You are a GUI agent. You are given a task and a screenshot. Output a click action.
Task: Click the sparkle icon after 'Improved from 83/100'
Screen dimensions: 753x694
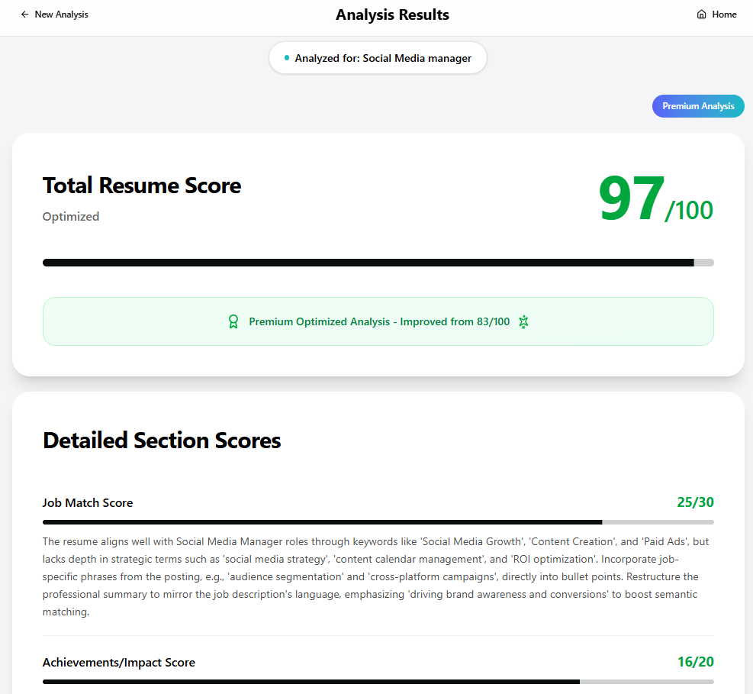pos(524,321)
